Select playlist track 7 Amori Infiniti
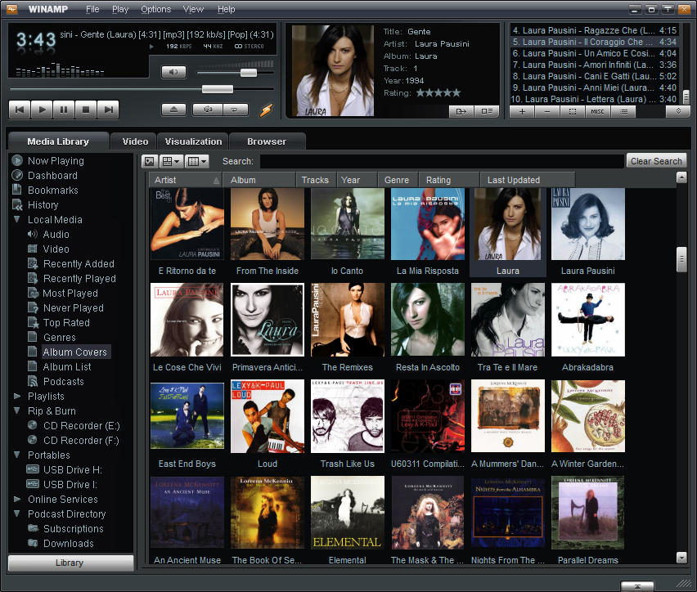This screenshot has height=592, width=697. (594, 65)
